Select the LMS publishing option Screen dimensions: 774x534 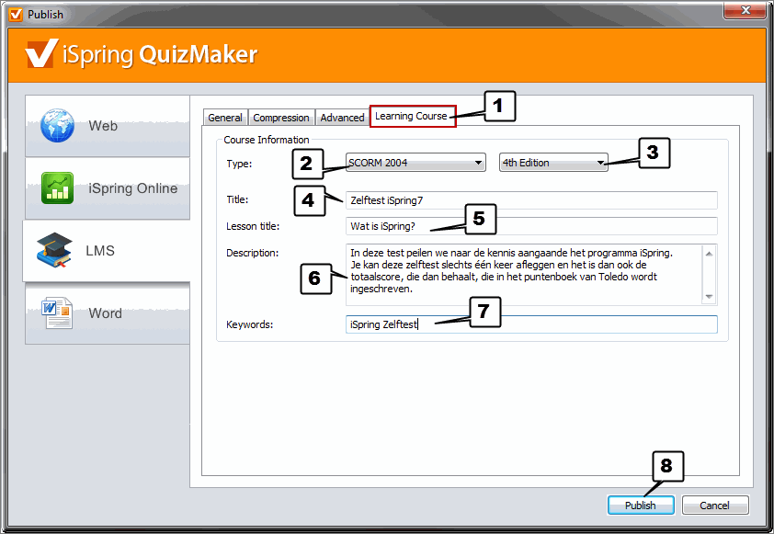tap(106, 251)
